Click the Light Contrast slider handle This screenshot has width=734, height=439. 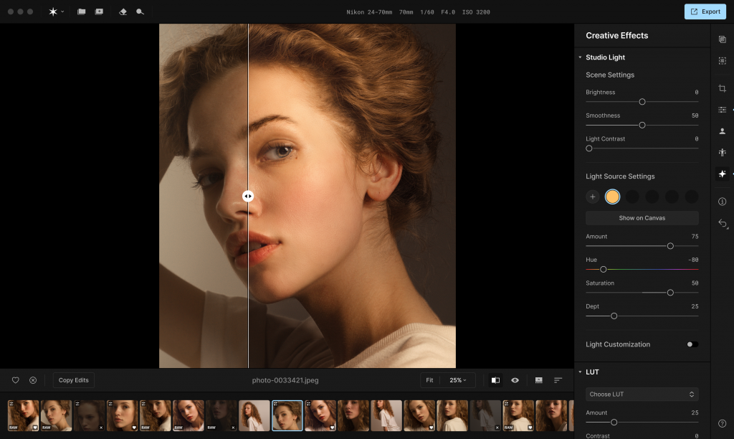(589, 148)
